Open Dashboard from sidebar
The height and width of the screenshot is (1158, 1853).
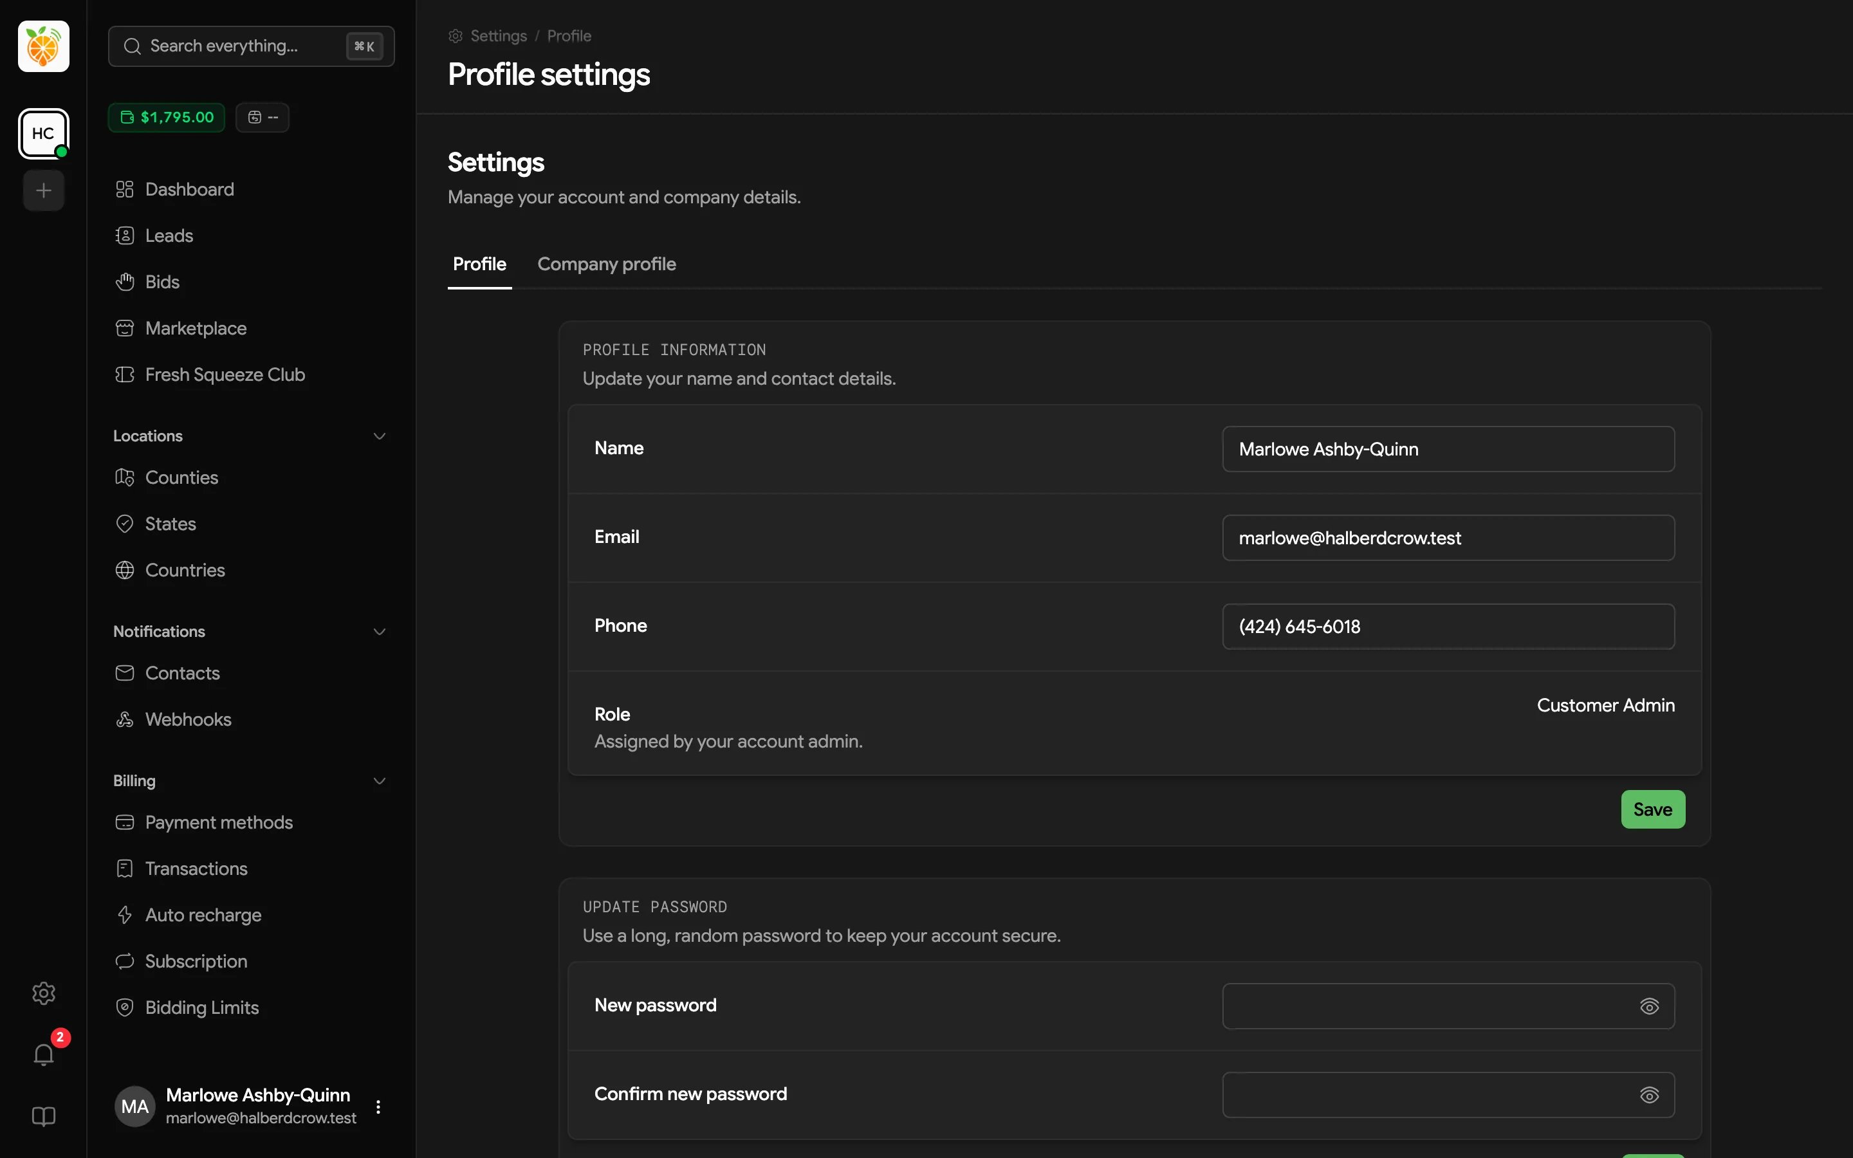tap(251, 189)
